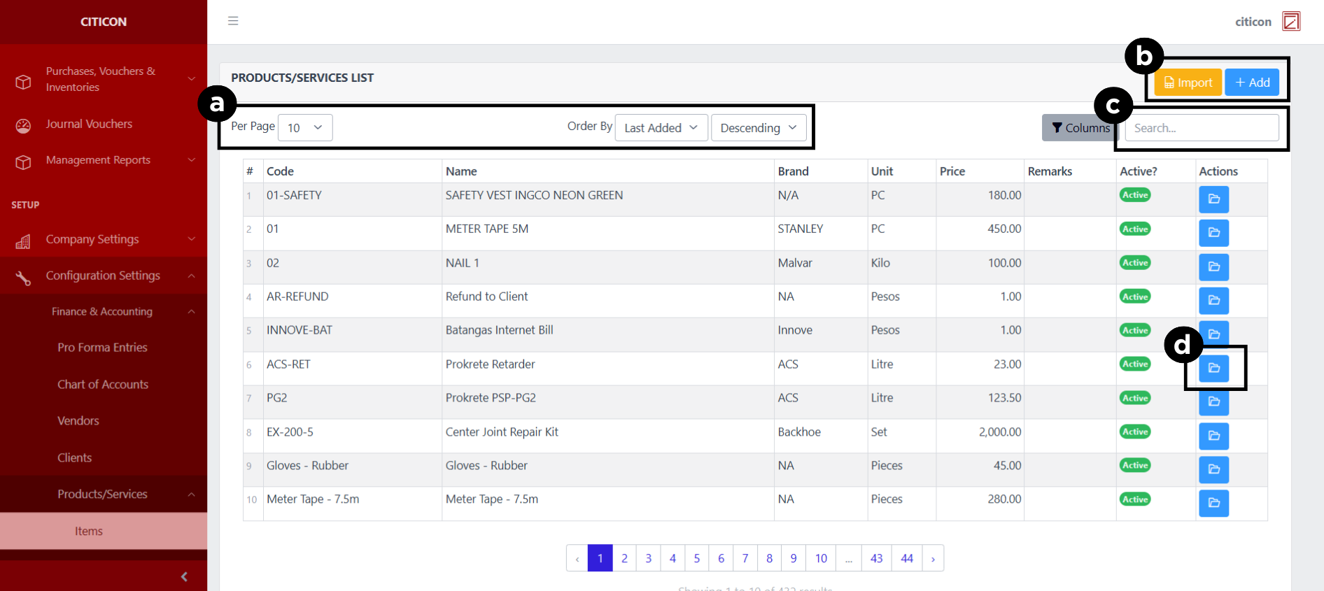This screenshot has width=1324, height=591.
Task: Go to page 43
Action: click(877, 558)
